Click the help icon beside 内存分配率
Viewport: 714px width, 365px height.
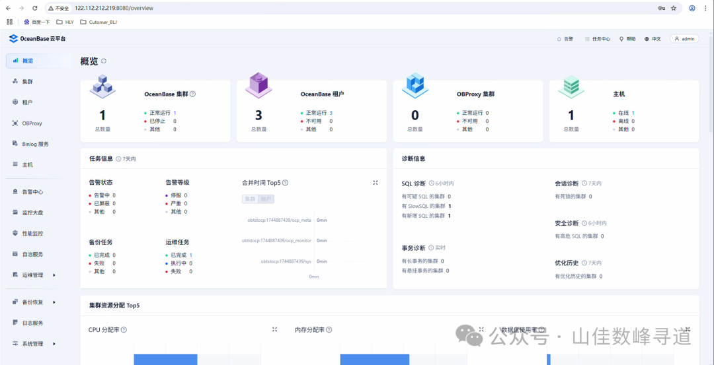pyautogui.click(x=329, y=329)
